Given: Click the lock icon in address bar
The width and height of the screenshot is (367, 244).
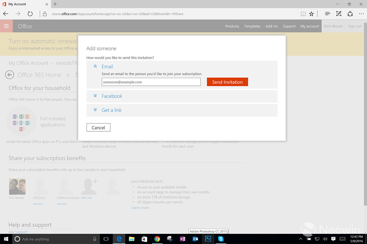Looking at the screenshot, I should 45,14.
